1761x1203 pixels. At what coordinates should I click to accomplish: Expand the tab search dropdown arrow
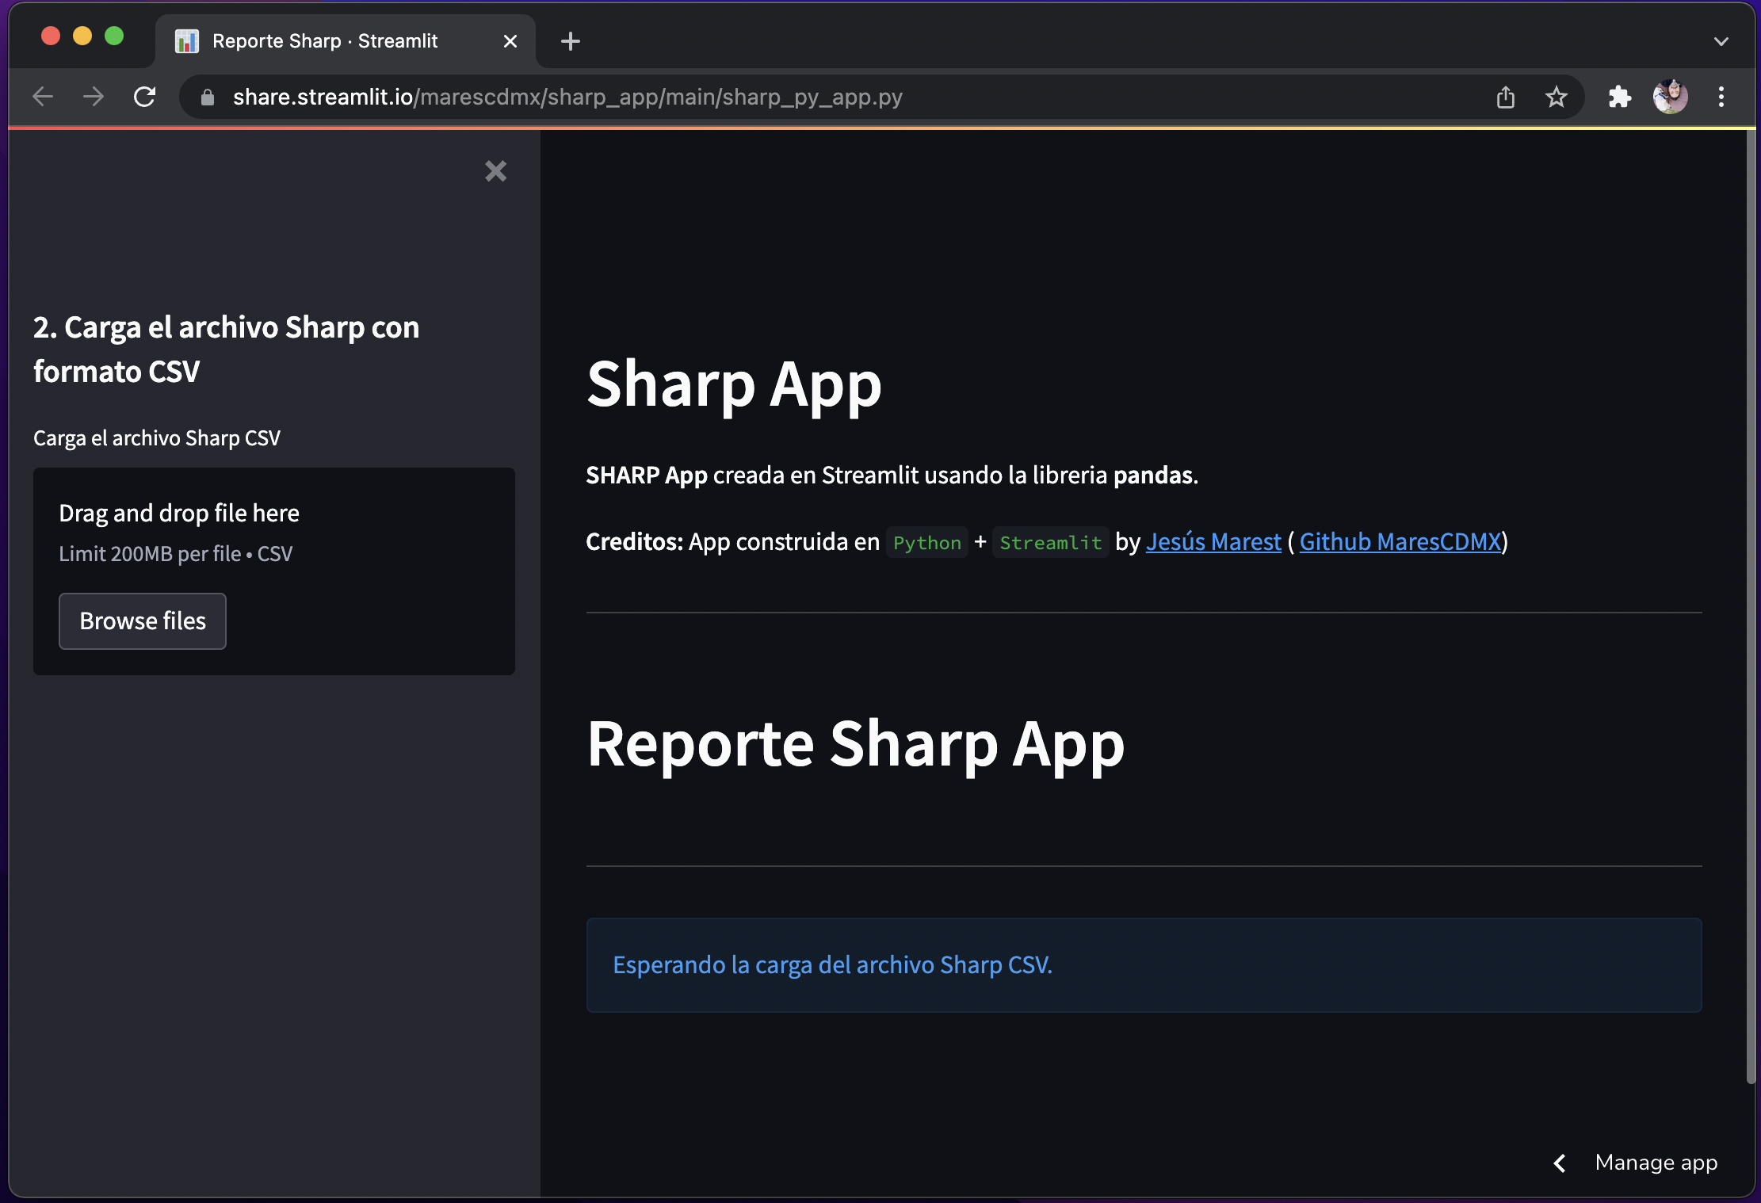tap(1721, 41)
